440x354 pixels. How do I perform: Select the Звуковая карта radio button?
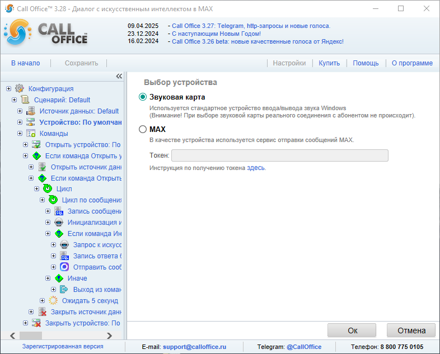(143, 97)
